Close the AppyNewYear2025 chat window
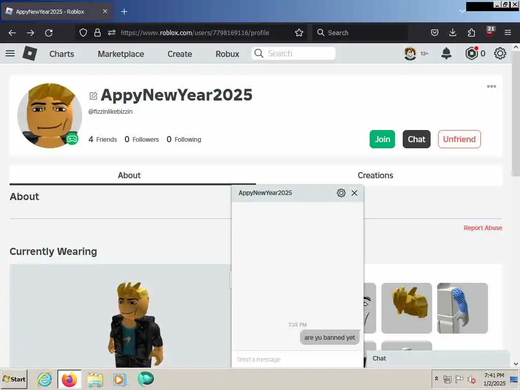Viewport: 520px width, 390px height. pyautogui.click(x=354, y=193)
